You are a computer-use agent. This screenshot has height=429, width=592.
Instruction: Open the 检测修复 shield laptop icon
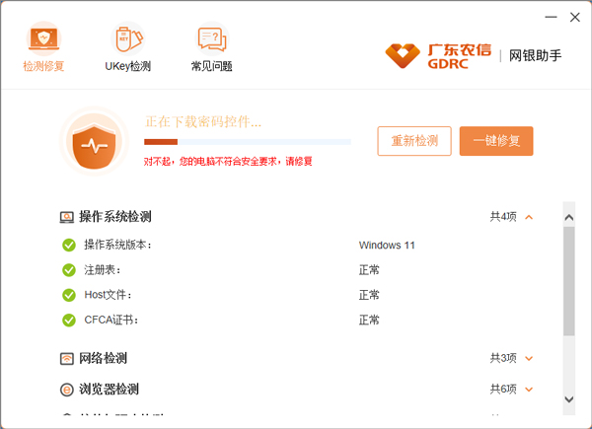[43, 38]
